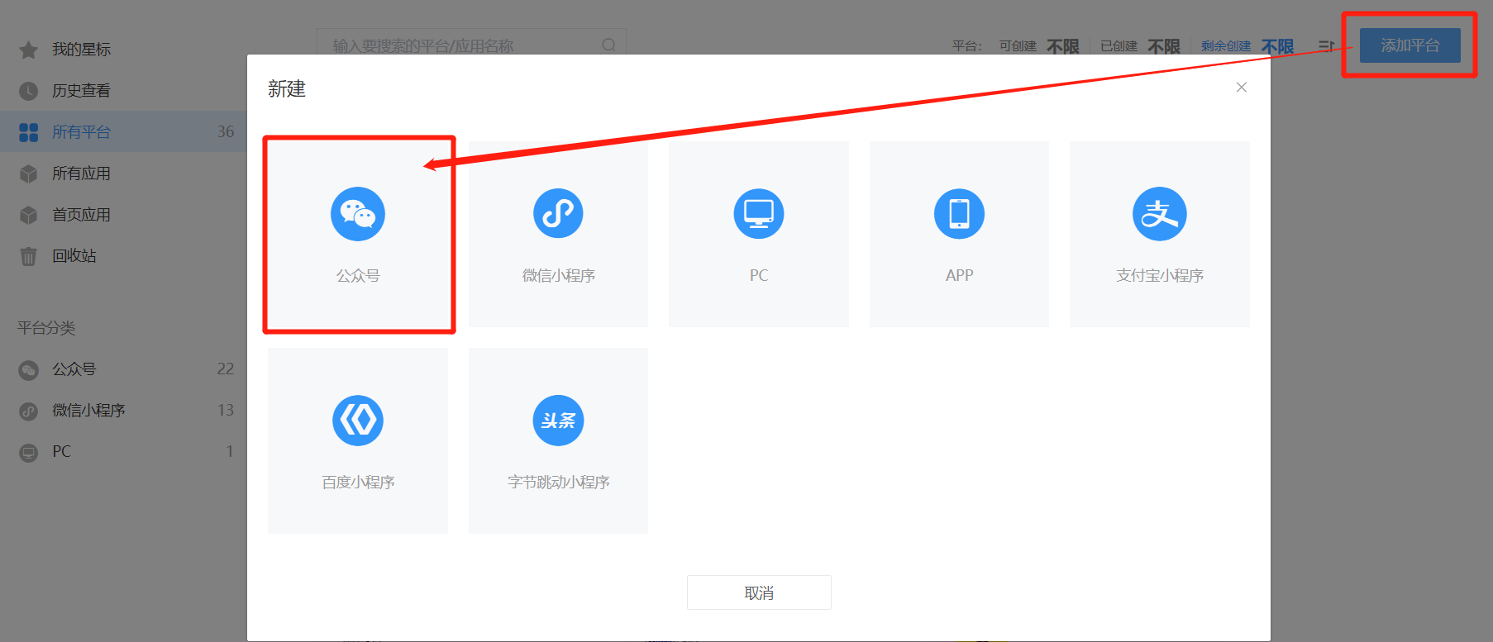1493x642 pixels.
Task: Click the 支付宝小程序 label
Action: [x=1160, y=276]
